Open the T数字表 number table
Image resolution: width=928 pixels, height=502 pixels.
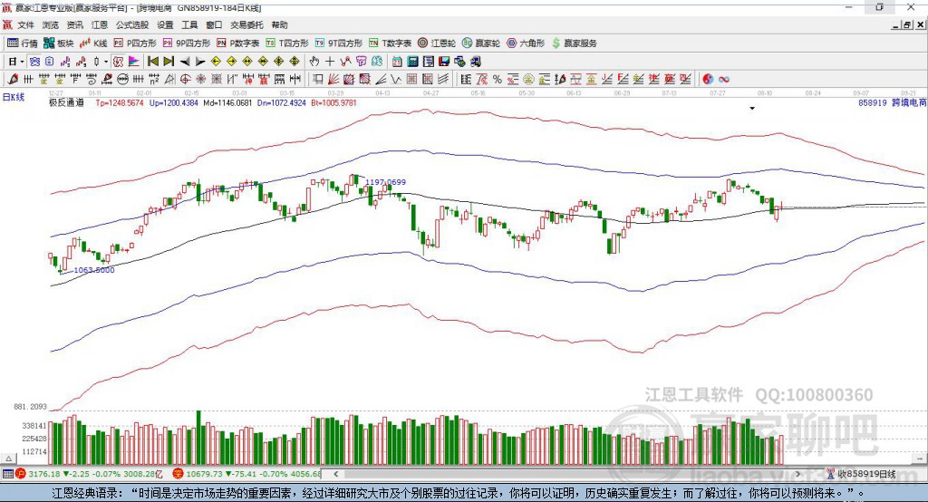390,43
